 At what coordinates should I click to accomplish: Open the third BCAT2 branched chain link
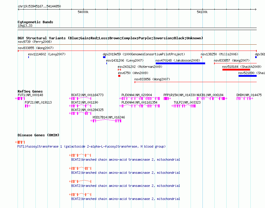pos(126,186)
